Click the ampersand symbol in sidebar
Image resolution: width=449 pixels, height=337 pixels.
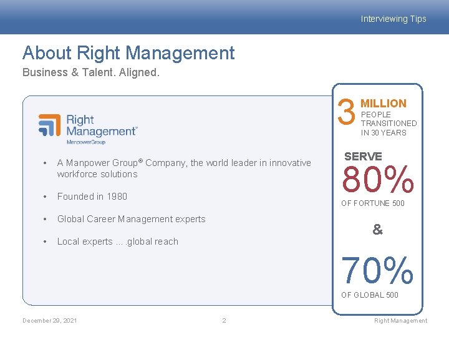[x=378, y=229]
